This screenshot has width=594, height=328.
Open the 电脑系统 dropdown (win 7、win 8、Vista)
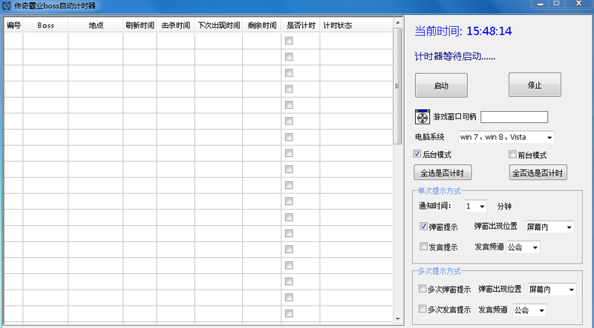[506, 137]
